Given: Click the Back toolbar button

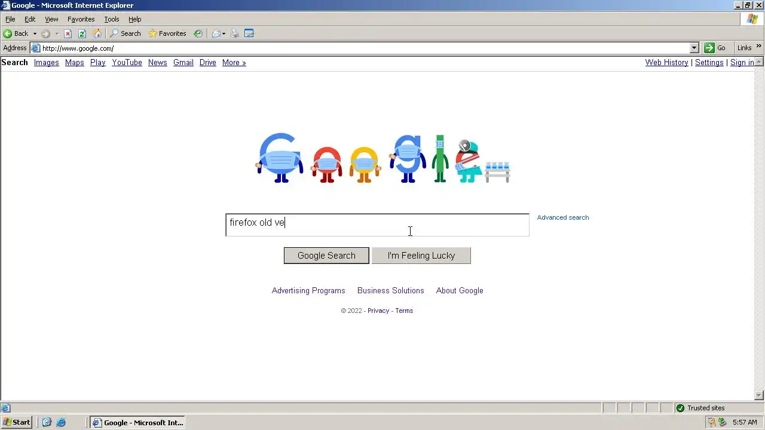Looking at the screenshot, I should (x=16, y=33).
